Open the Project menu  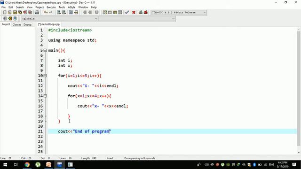point(40,8)
